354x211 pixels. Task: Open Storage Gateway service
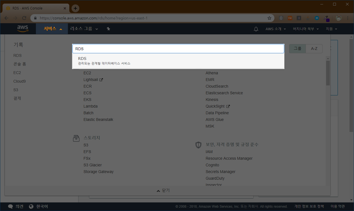point(99,172)
